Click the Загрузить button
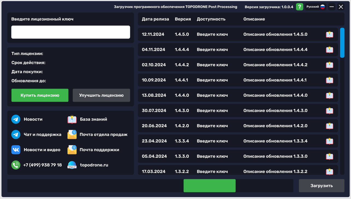Screen dimensions: 351x199 (x=321, y=186)
